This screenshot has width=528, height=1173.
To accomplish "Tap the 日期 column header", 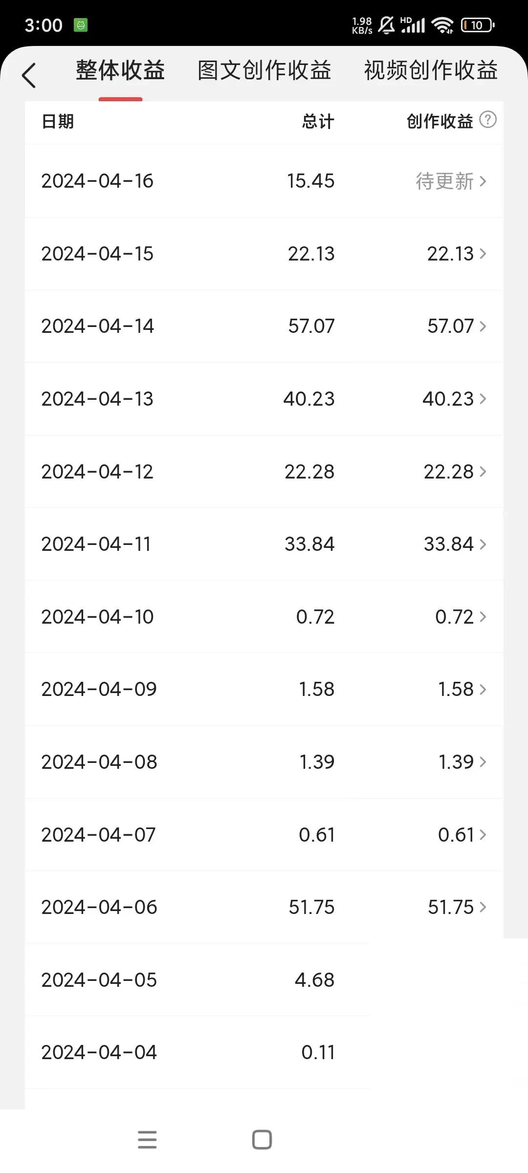I will coord(58,121).
